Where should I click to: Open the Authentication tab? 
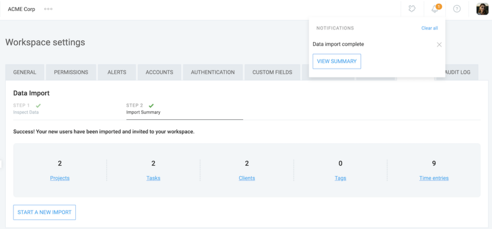pyautogui.click(x=213, y=72)
